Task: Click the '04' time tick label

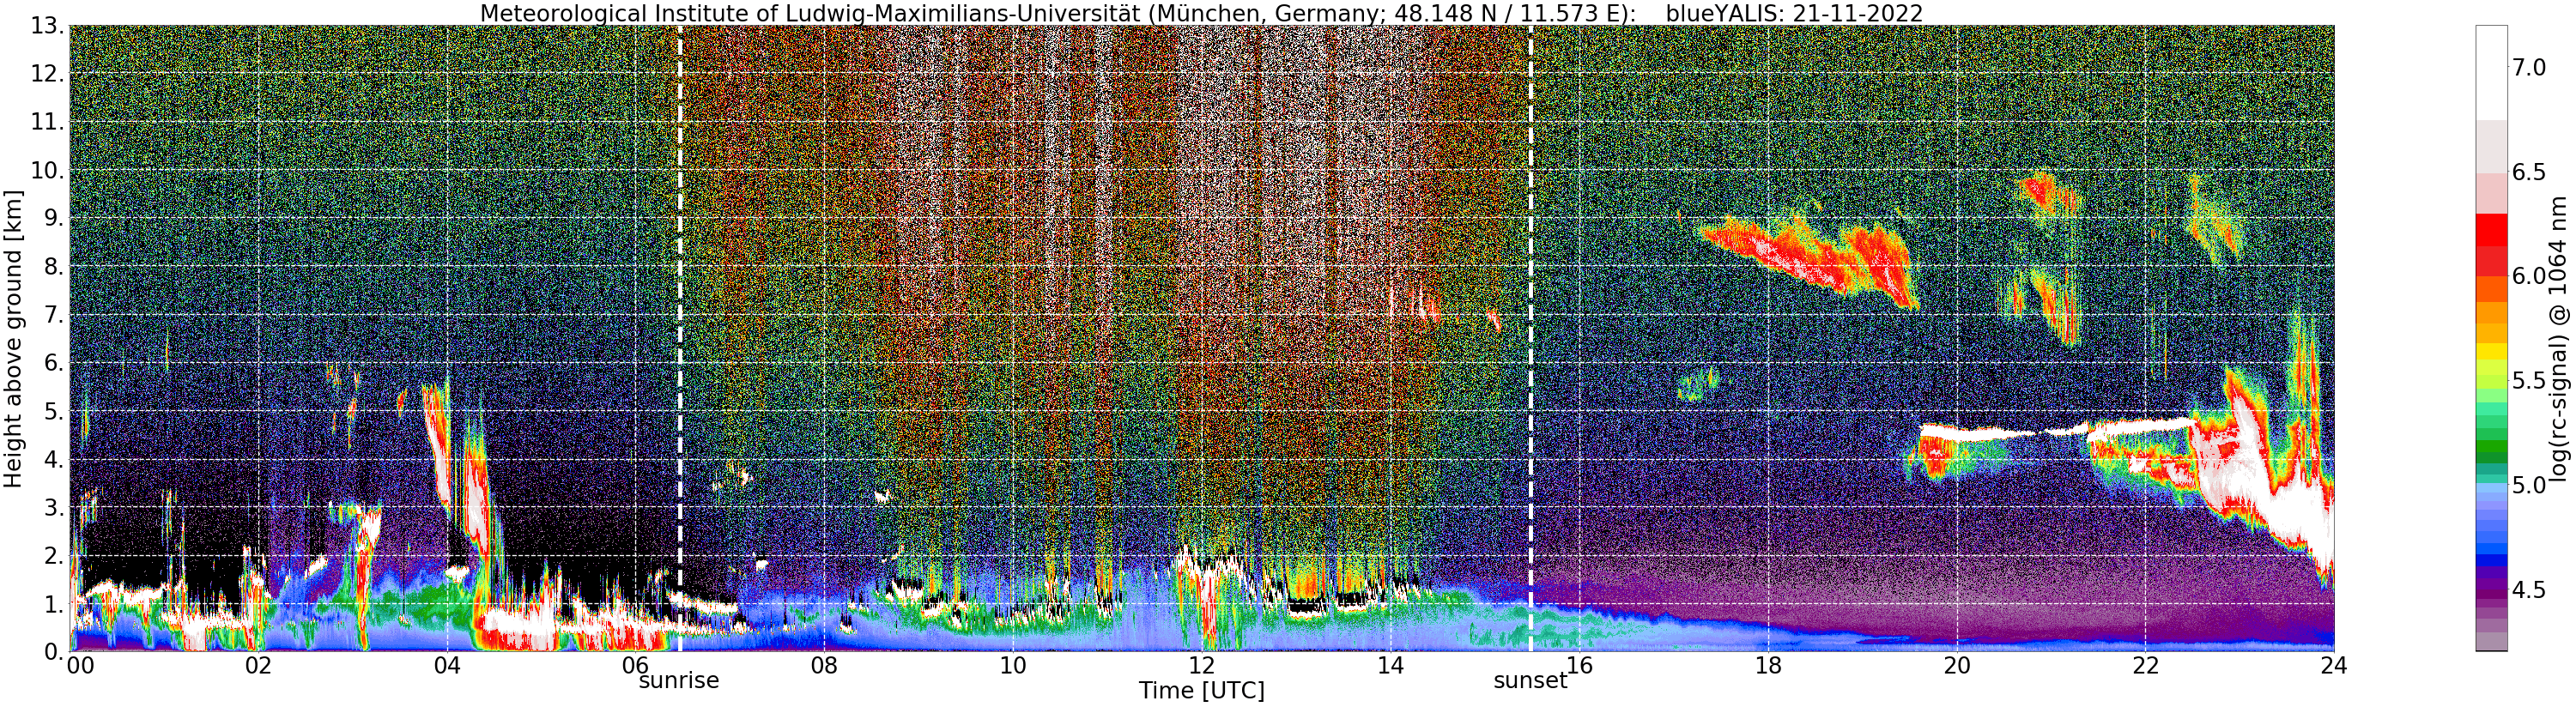Action: tap(447, 665)
